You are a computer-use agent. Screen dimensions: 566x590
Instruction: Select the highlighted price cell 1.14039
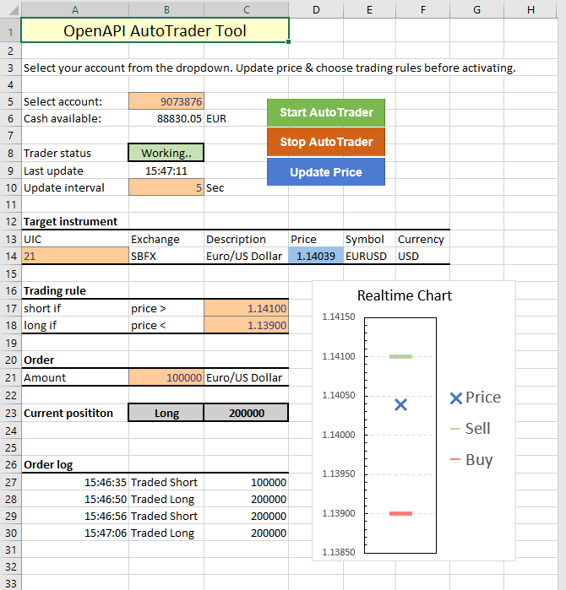315,256
